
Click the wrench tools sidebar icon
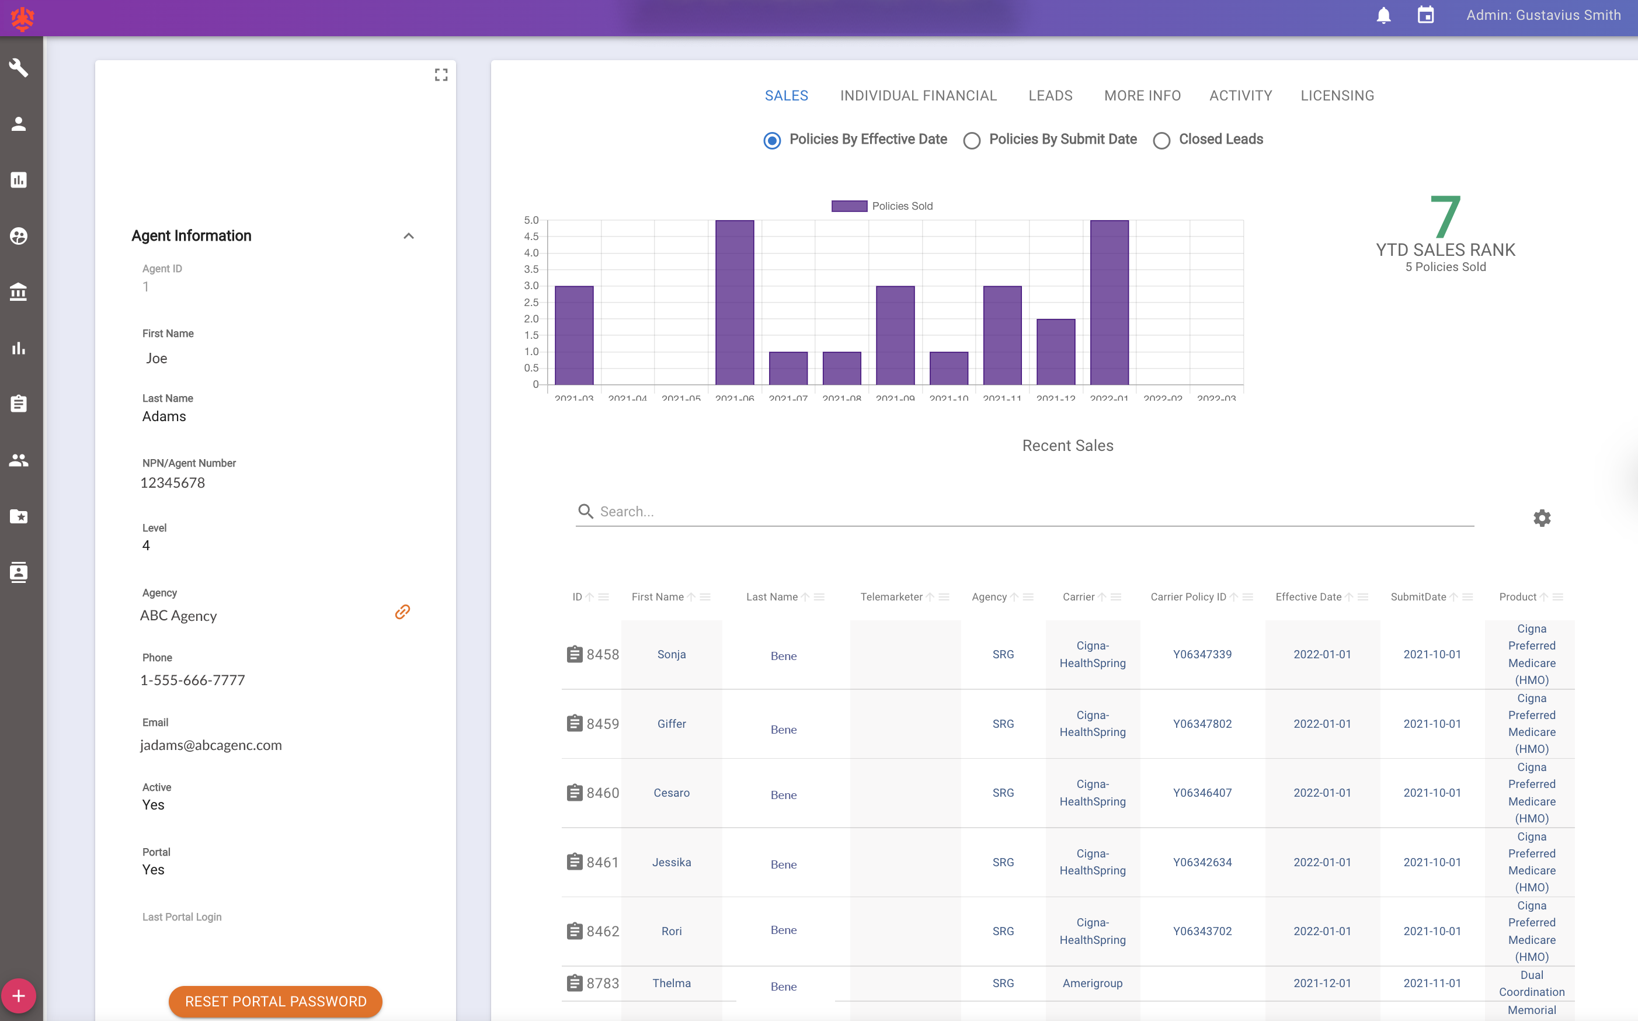coord(19,68)
